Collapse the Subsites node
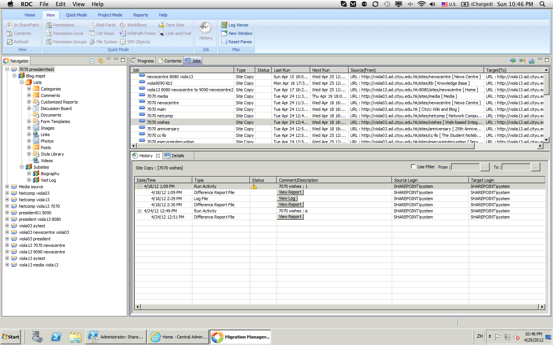 tap(22, 167)
